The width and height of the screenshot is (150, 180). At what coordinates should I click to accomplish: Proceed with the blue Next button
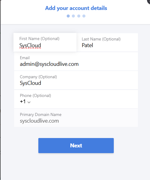[76, 146]
